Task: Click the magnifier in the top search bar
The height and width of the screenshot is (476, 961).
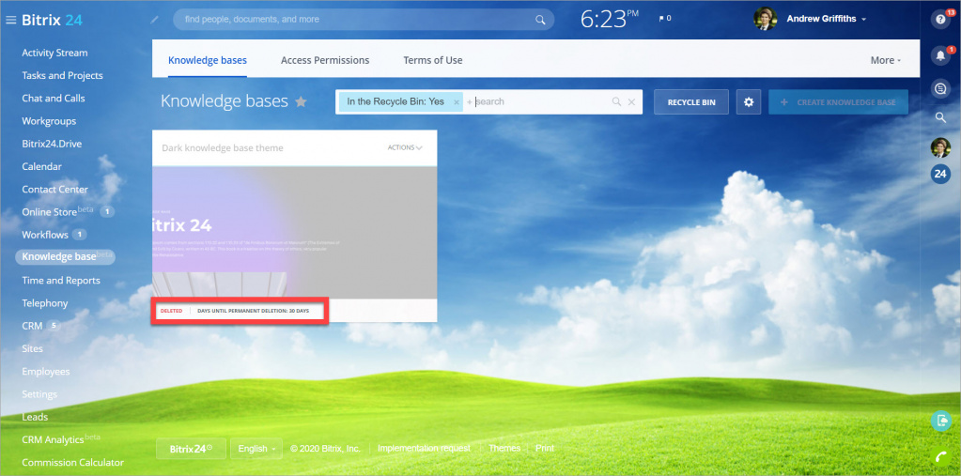Action: (540, 20)
